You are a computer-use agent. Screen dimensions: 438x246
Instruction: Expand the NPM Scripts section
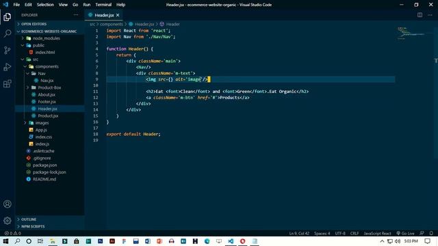coord(33,226)
